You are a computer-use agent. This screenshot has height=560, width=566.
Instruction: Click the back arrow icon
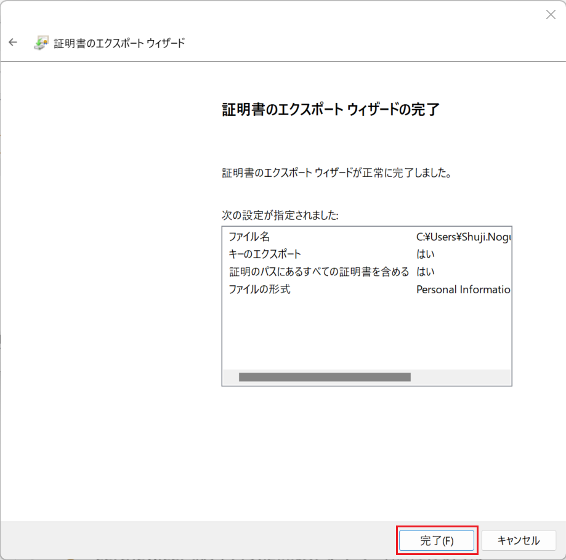point(13,43)
